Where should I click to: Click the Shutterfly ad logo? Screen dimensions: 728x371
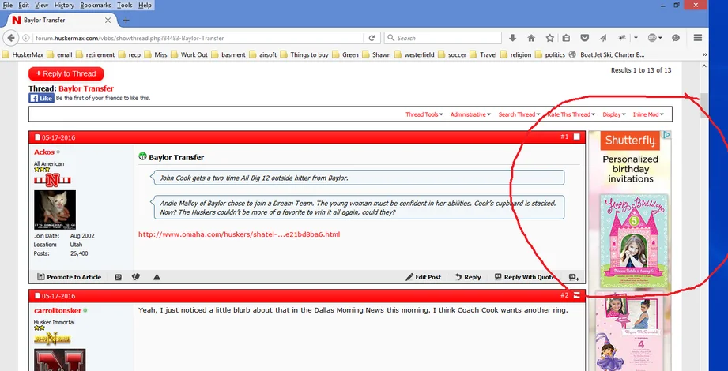pos(630,141)
